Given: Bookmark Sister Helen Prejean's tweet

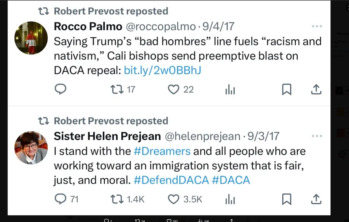Looking at the screenshot, I should [x=287, y=199].
